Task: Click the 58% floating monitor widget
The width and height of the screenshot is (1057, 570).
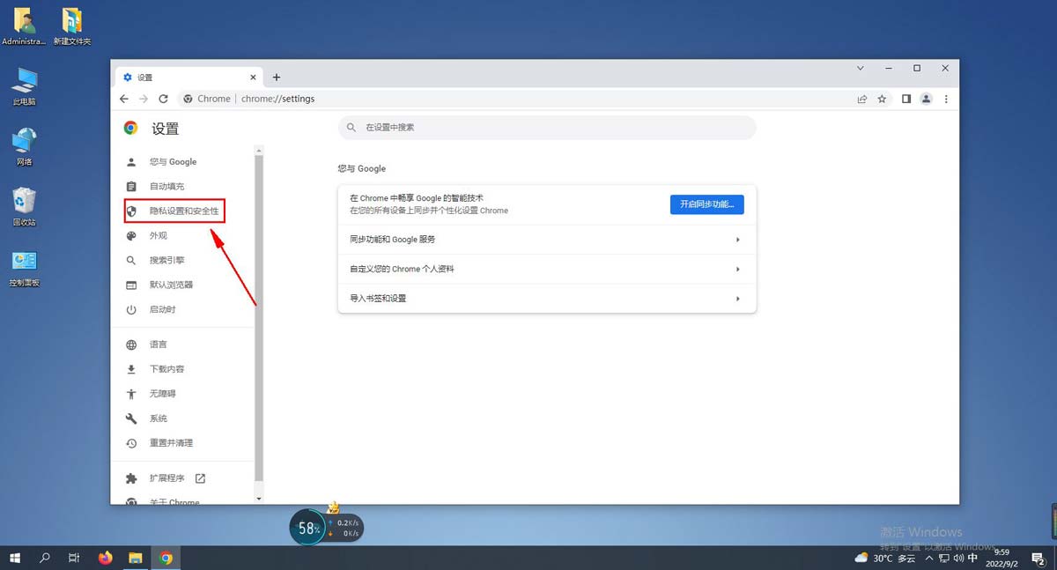Action: [x=308, y=528]
